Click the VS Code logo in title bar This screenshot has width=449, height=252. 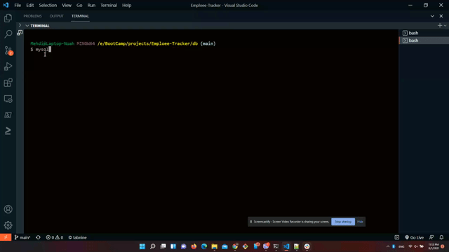[6, 5]
